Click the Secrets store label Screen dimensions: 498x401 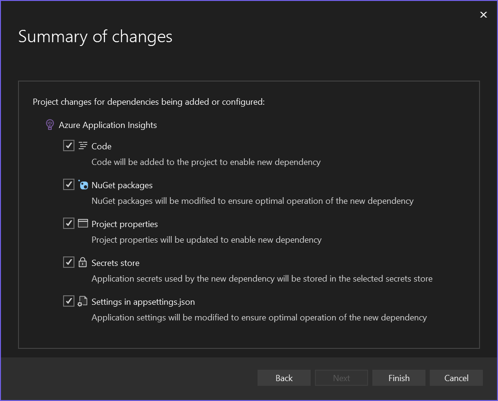pyautogui.click(x=115, y=263)
